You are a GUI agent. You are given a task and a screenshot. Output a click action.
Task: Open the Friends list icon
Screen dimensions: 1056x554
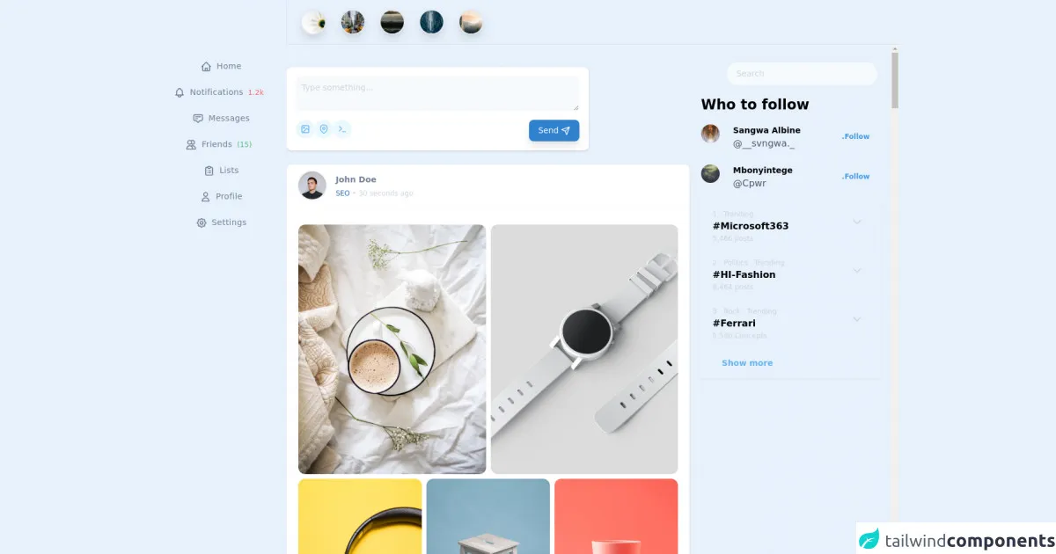(191, 144)
